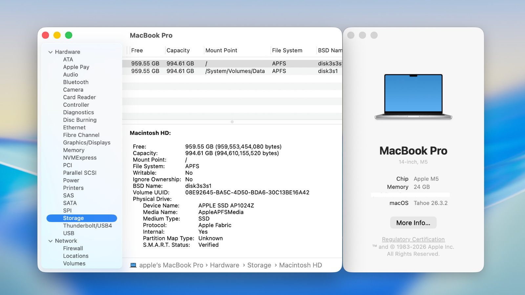Screen dimensions: 525x295
Task: Click the yellow minimize button of System Information
Action: (x=57, y=35)
